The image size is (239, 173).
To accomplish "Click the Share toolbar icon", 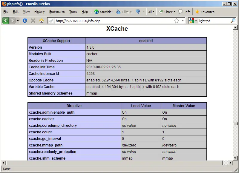I will pyautogui.click(x=161, y=12).
